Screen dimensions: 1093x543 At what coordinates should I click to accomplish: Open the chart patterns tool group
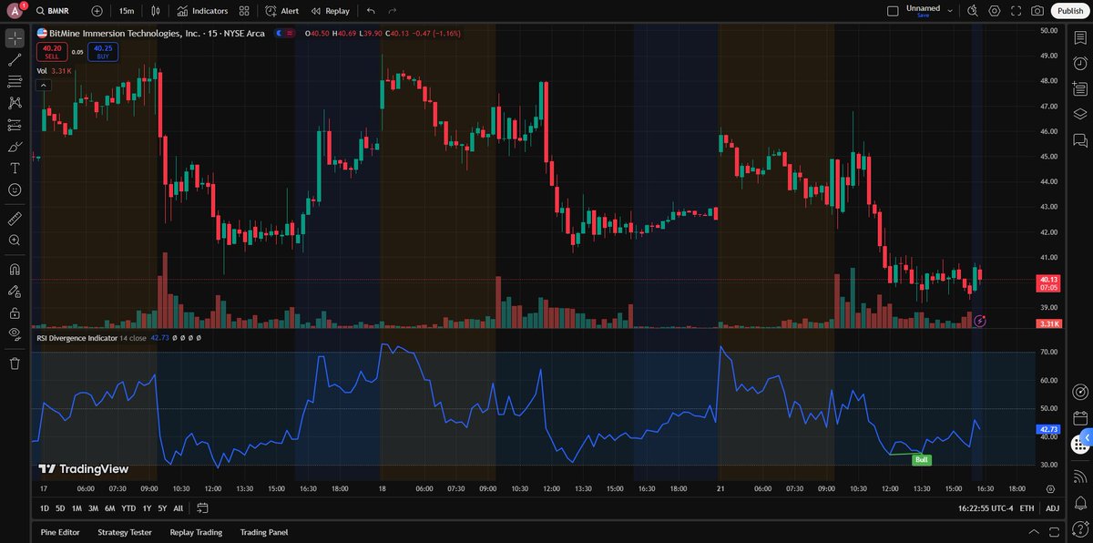(15, 103)
